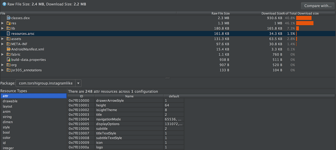The image size is (336, 150).
Task: Expand the jsr305_annotations folder
Action: pyautogui.click(x=2, y=70)
